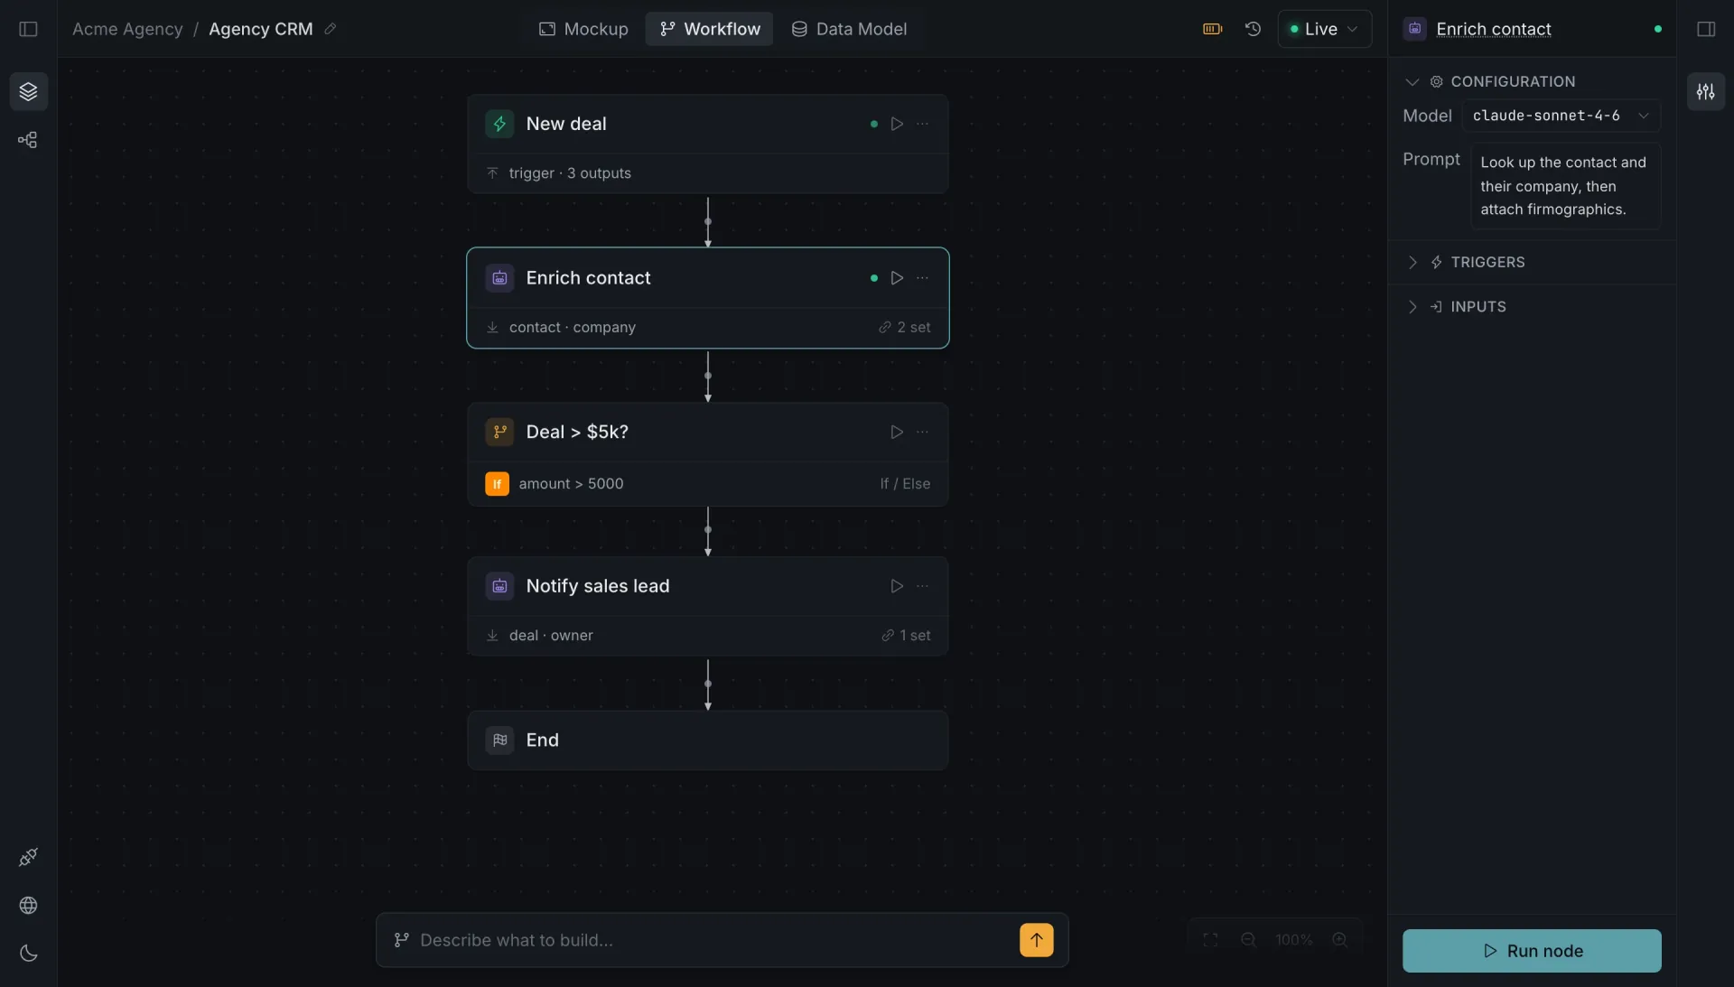
Task: Open the settings sliders icon on right rail
Action: tap(1705, 91)
